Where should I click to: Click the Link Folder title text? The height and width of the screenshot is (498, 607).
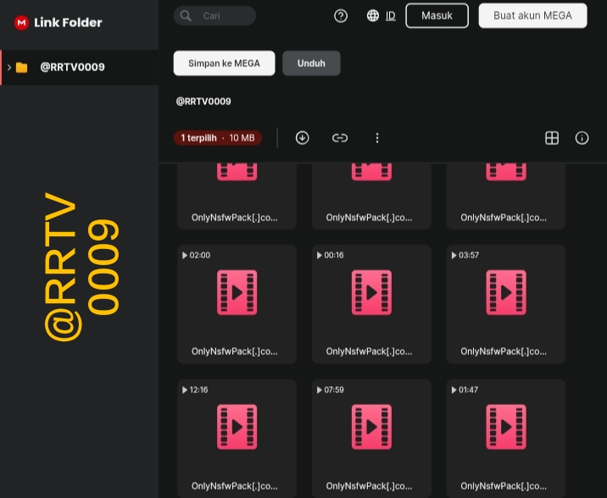[x=68, y=23]
